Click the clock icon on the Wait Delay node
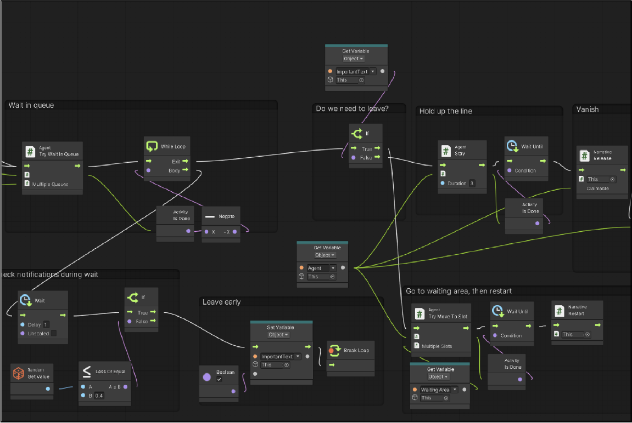Screen dimensions: 632x423 pos(25,300)
